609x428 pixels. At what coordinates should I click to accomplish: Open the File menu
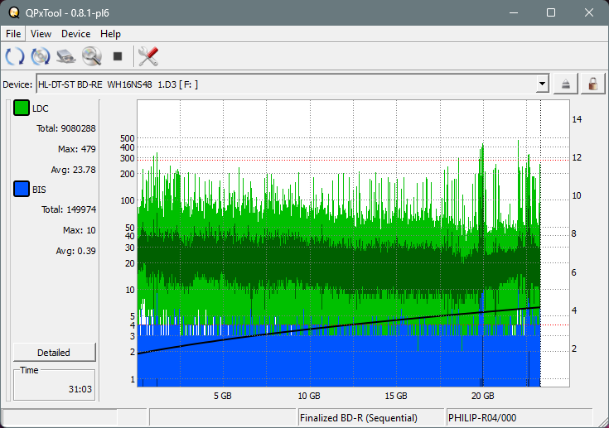14,34
